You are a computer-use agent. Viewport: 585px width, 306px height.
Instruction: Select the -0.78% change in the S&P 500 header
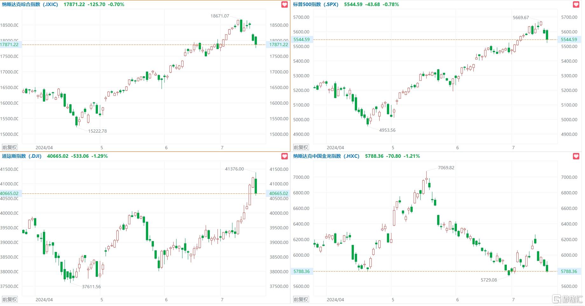pyautogui.click(x=390, y=4)
